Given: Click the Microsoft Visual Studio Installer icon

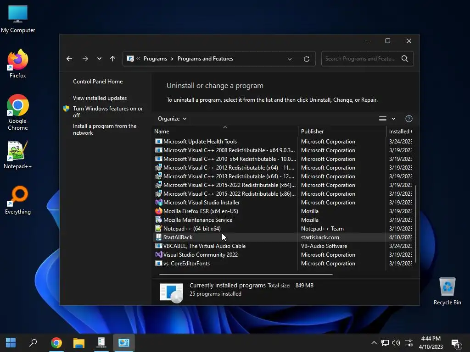Looking at the screenshot, I should [x=158, y=202].
